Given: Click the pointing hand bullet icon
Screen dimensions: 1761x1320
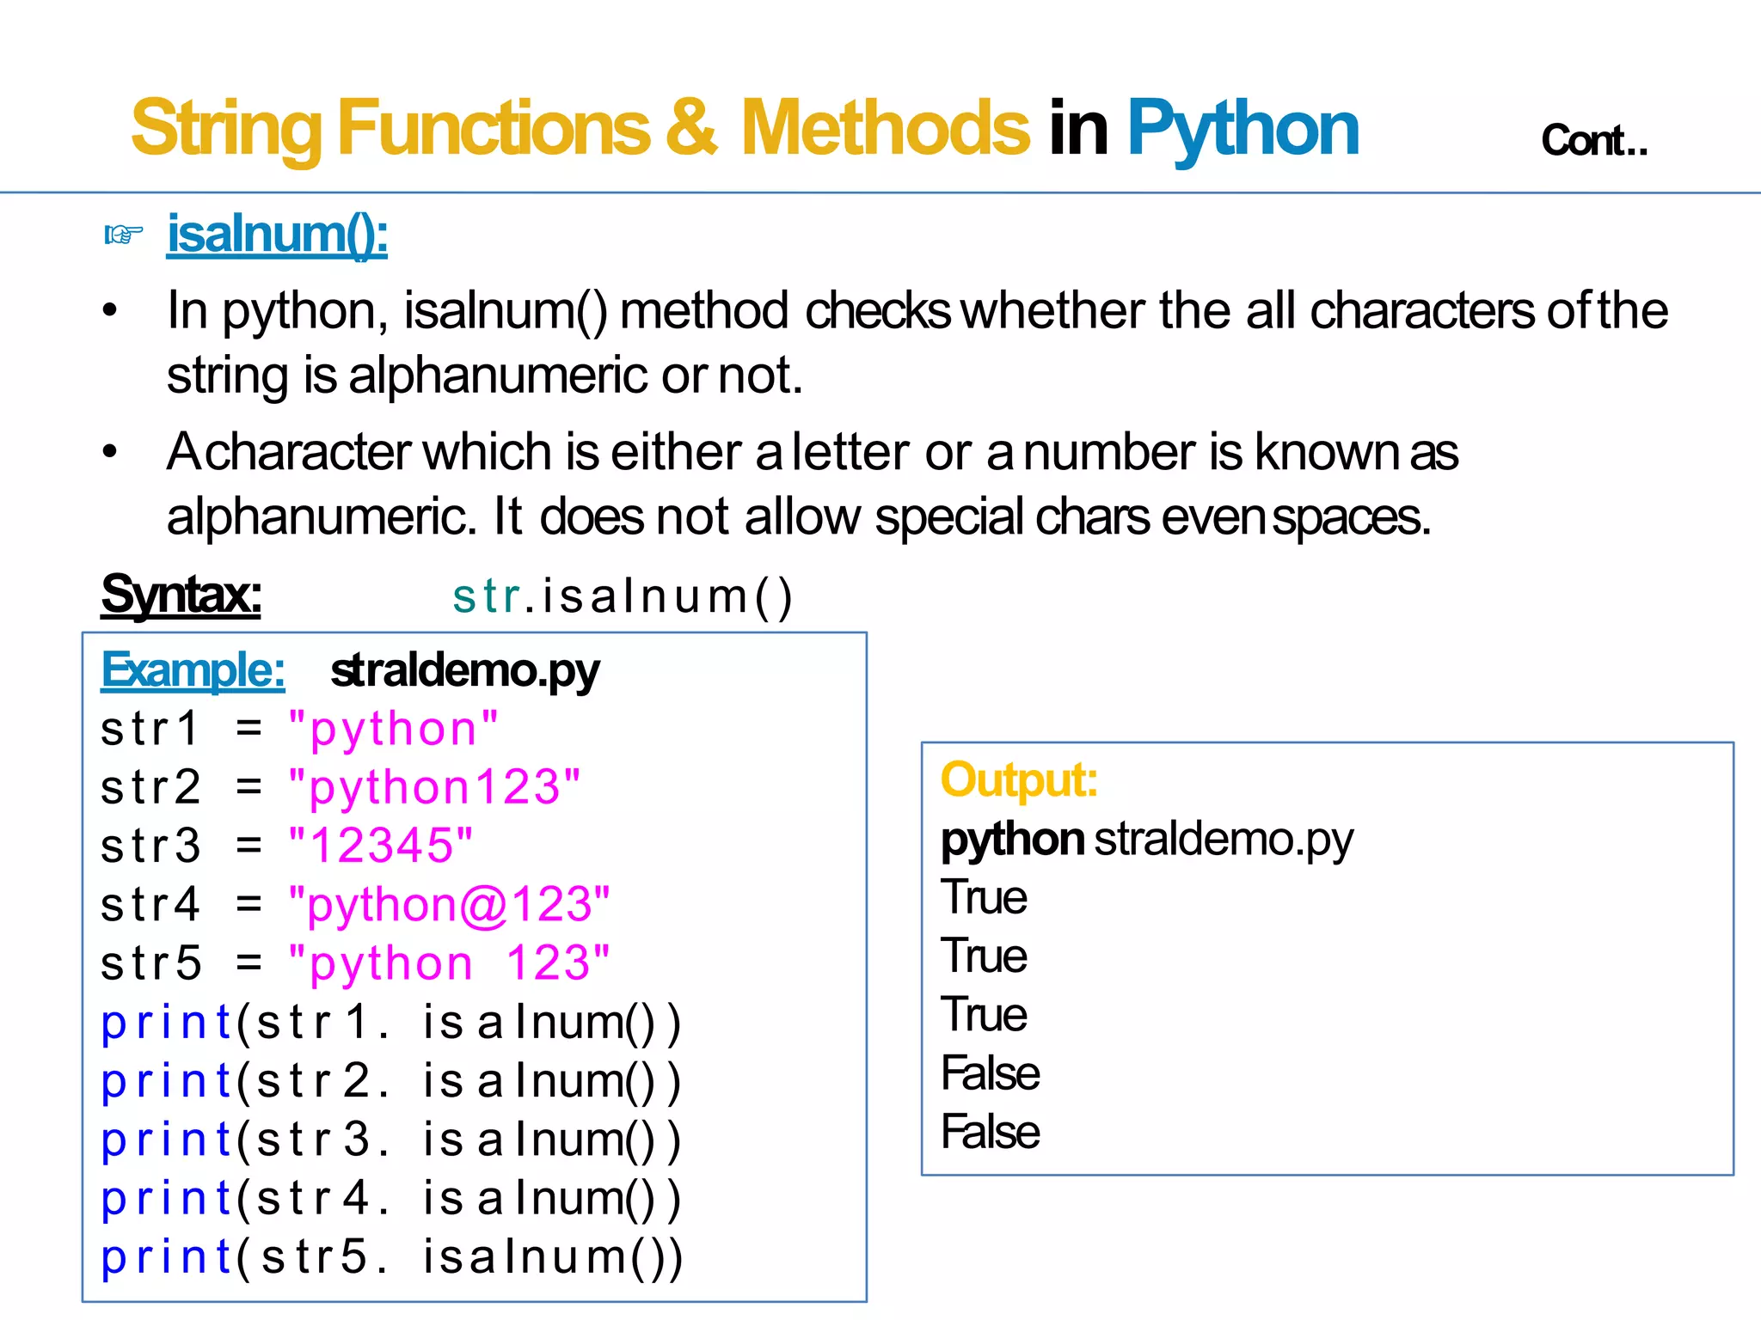Looking at the screenshot, I should tap(123, 234).
